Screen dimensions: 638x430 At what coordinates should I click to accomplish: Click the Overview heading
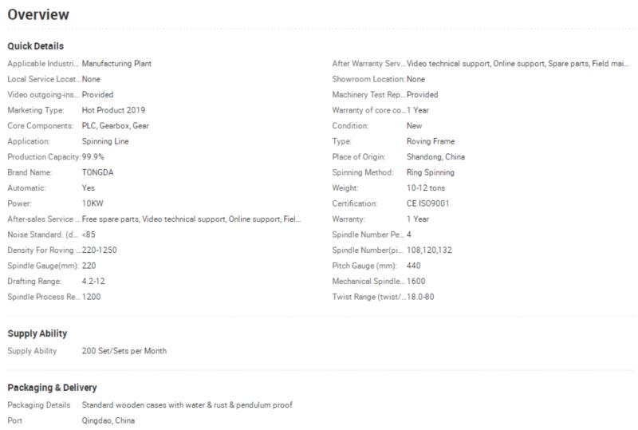point(38,14)
